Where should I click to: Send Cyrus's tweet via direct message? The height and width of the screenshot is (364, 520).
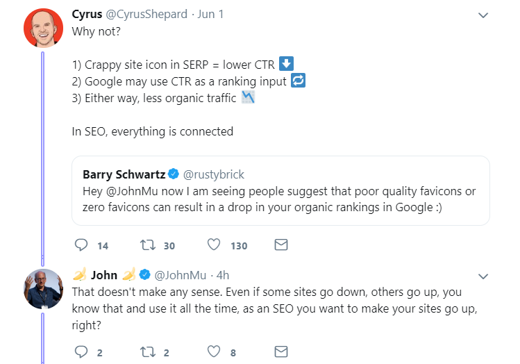click(x=281, y=245)
